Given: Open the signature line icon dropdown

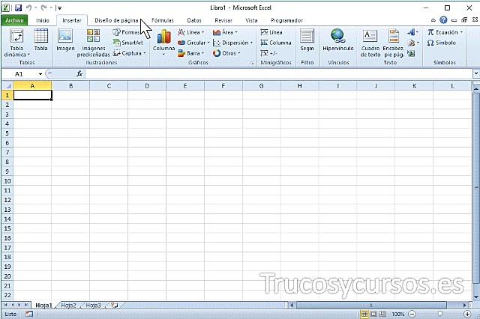Looking at the screenshot, I should (413, 43).
